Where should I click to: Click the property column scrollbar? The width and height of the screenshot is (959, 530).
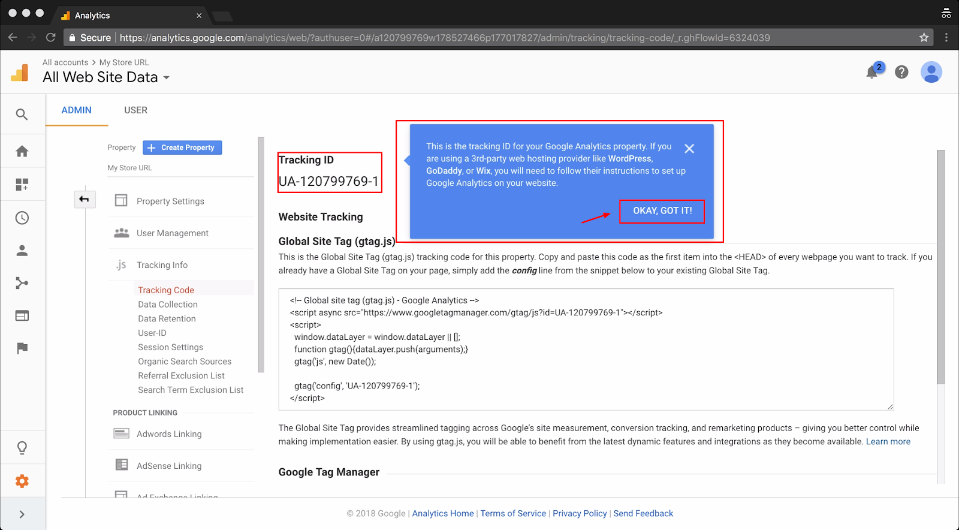click(x=261, y=255)
